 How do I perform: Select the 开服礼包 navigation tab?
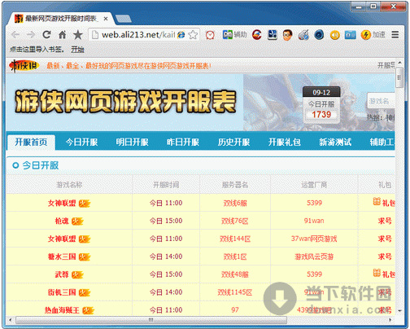285,142
